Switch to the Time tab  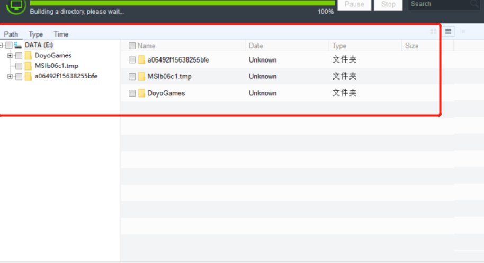[x=61, y=34]
